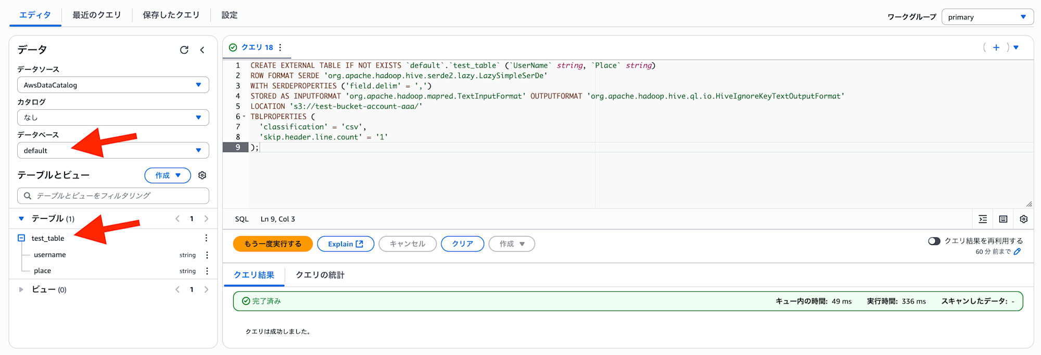Screen dimensions: 1041x355
Task: Collapse TBLPROPERTIES code fold on line 6
Action: [x=244, y=116]
